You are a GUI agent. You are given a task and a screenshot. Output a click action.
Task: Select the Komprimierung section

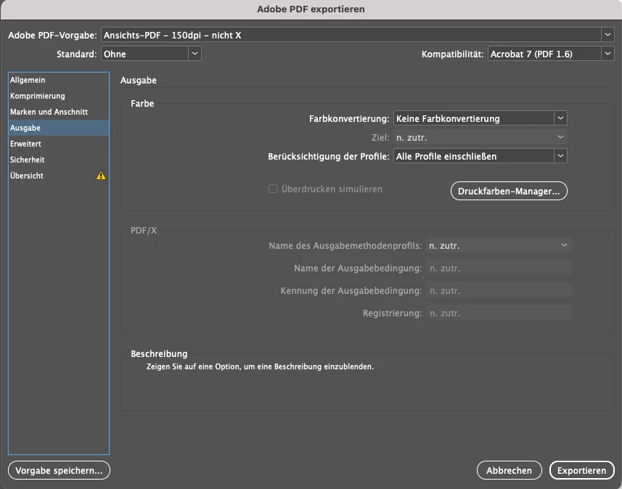59,96
